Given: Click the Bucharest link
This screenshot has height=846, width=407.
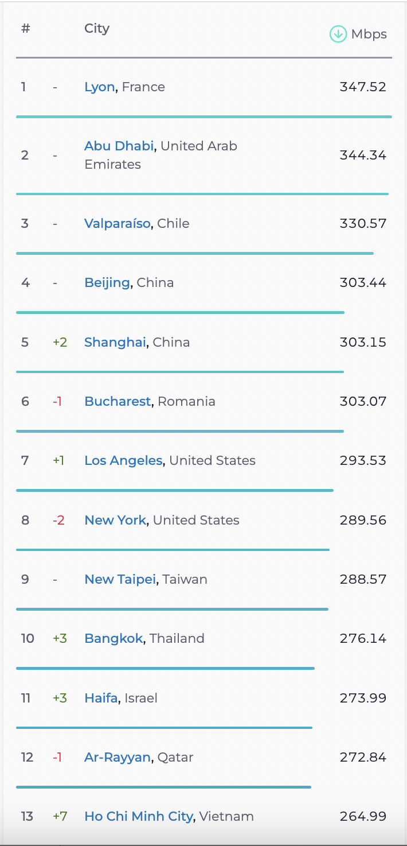Looking at the screenshot, I should point(118,401).
